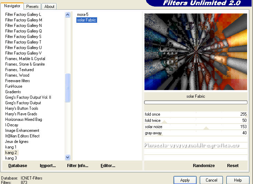This screenshot has width=253, height=184.
Task: Open the Editor...
Action: click(108, 166)
